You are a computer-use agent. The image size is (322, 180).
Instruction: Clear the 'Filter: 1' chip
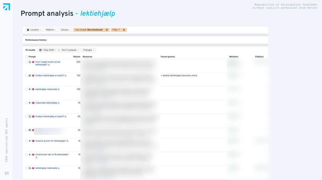click(124, 30)
